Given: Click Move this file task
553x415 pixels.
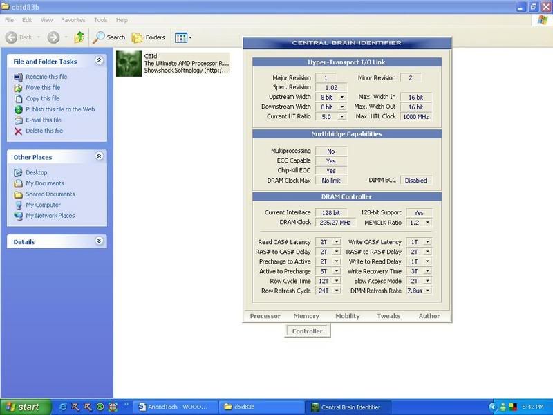Looking at the screenshot, I should (43, 88).
